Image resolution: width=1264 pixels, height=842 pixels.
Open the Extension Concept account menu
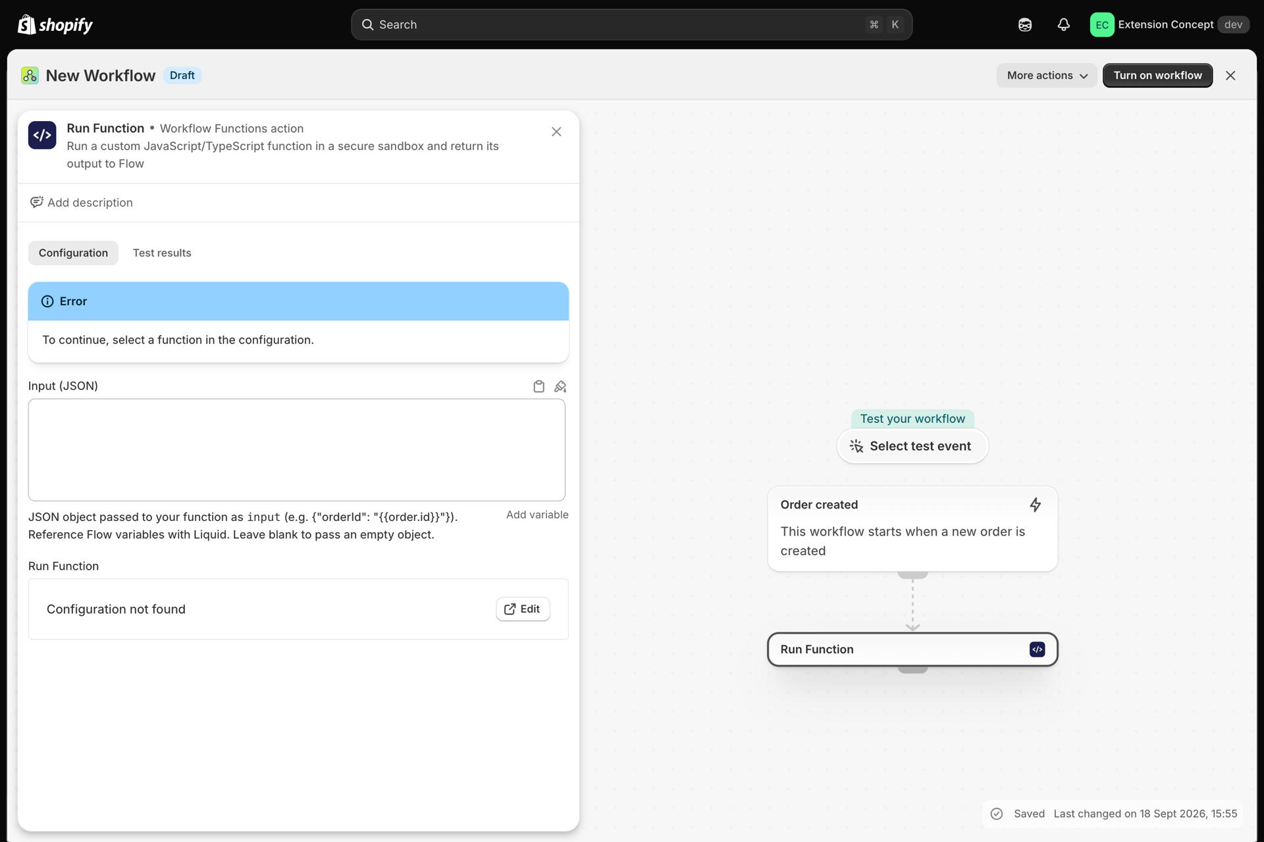click(1169, 25)
